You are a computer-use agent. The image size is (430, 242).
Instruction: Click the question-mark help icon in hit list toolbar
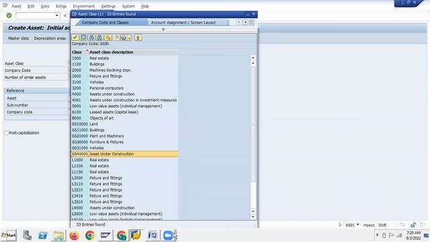[116, 38]
